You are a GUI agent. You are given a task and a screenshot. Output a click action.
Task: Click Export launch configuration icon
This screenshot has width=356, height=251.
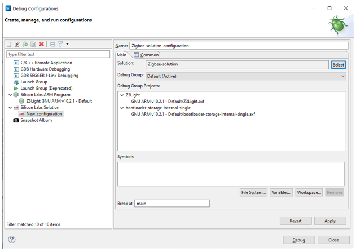pos(25,44)
